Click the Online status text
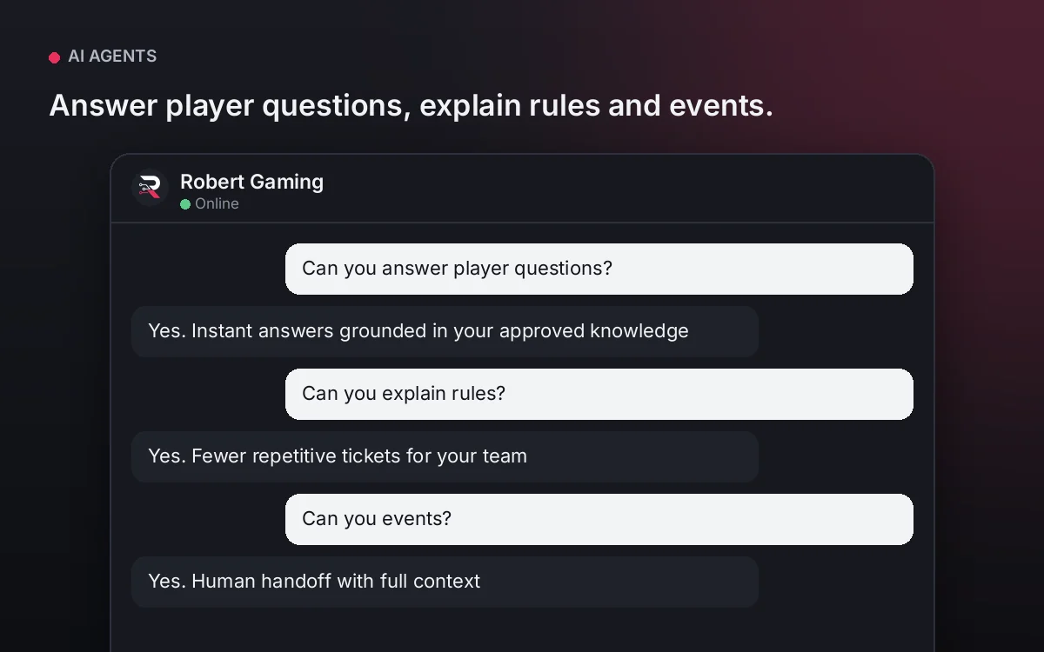 [x=217, y=203]
